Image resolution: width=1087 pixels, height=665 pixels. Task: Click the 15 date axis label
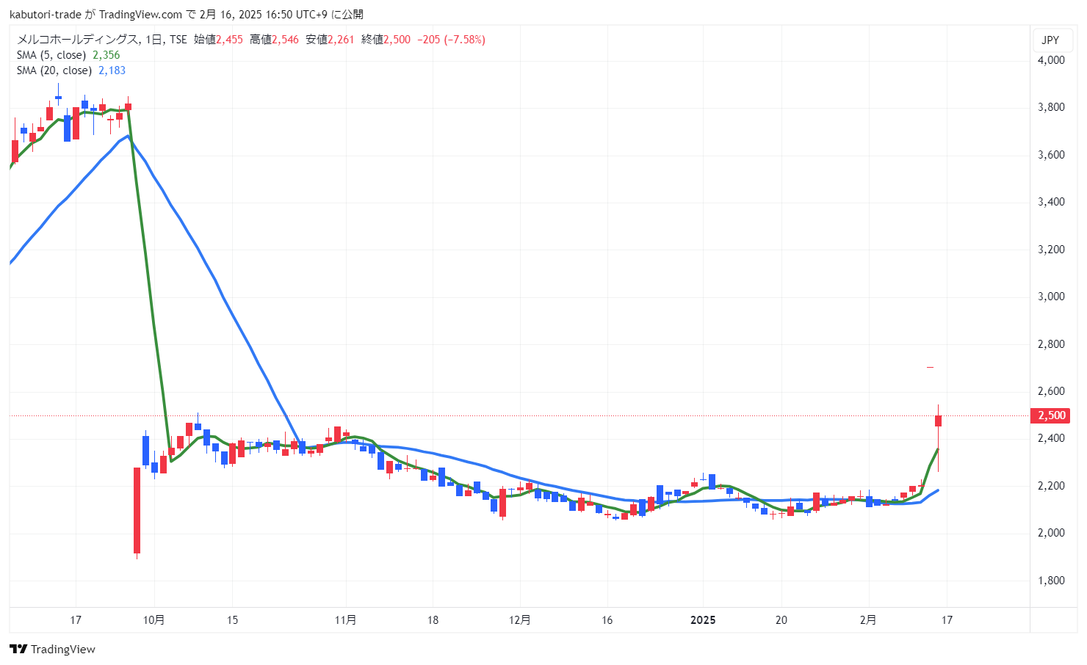232,620
